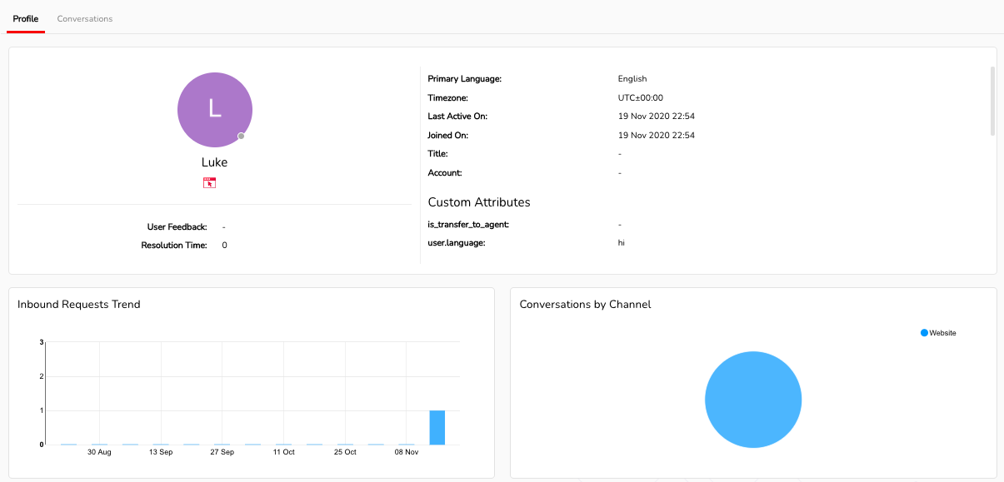Click the Conversations by Channel title
The height and width of the screenshot is (482, 1004).
click(x=585, y=305)
